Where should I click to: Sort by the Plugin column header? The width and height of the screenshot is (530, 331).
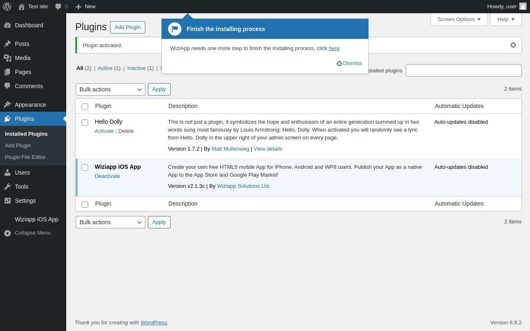click(103, 106)
